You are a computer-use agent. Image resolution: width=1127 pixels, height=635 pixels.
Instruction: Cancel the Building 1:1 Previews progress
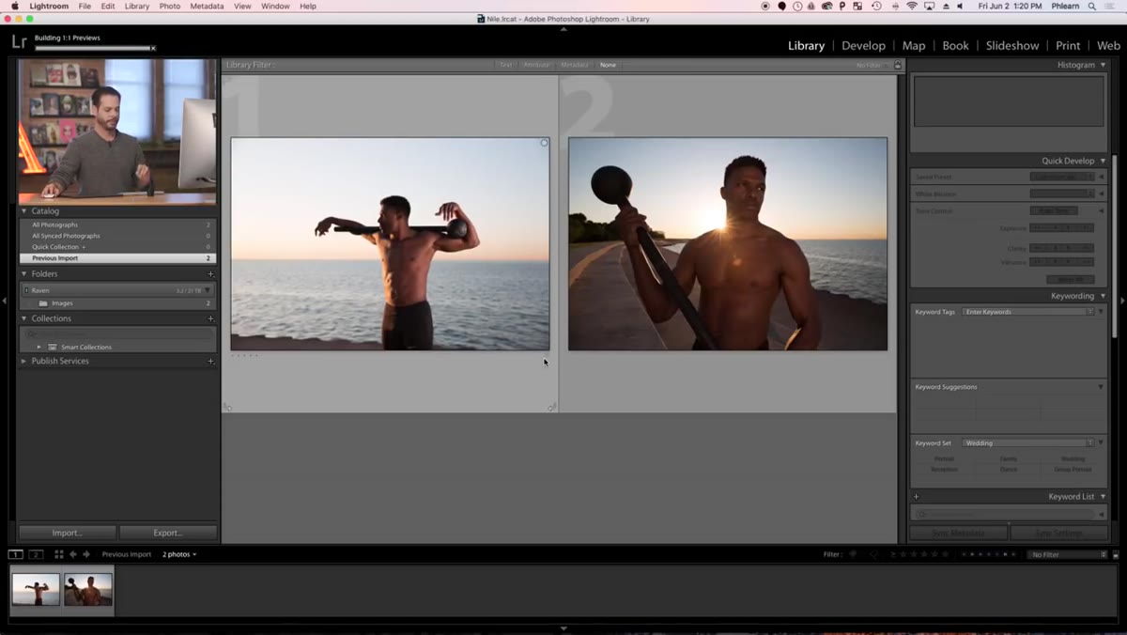(x=153, y=48)
